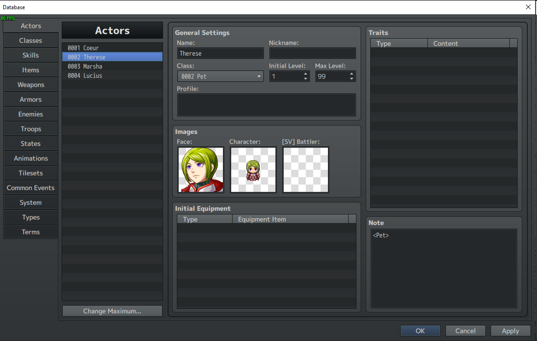Decrease Initial Level with the down arrow

tap(305, 79)
